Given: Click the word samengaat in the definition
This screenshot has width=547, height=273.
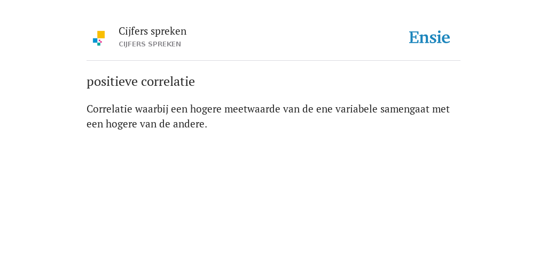Looking at the screenshot, I should coord(405,109).
